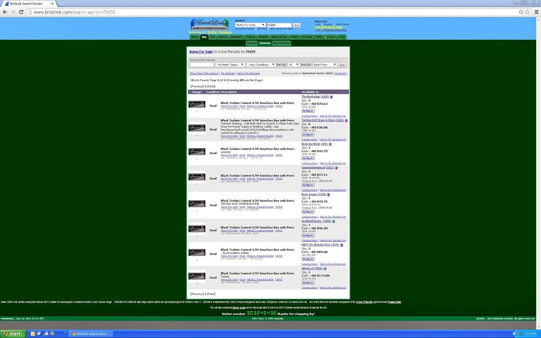541x338 pixels.
Task: Click the Items For Sale heading link
Action: point(201,52)
